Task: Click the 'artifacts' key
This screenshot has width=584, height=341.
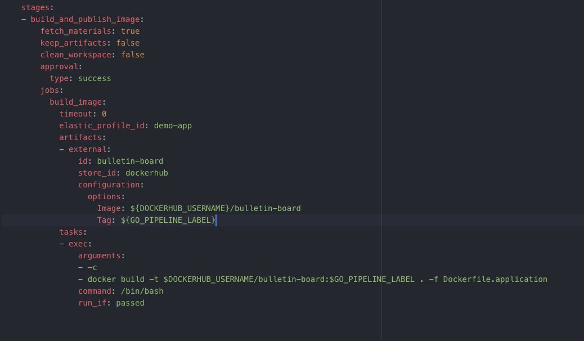Action: pos(80,137)
